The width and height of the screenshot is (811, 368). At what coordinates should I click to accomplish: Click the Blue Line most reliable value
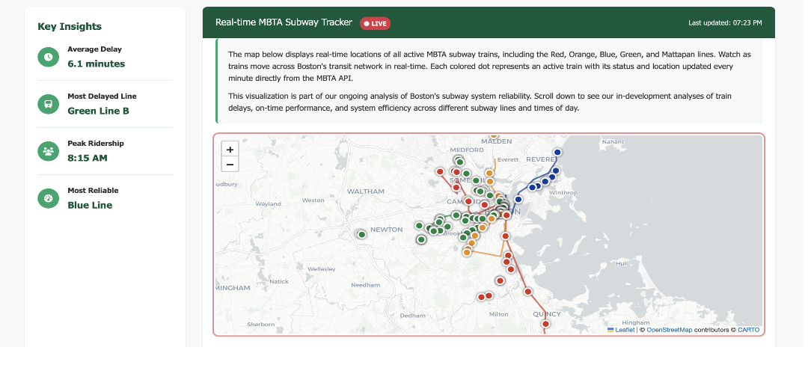[x=90, y=205]
